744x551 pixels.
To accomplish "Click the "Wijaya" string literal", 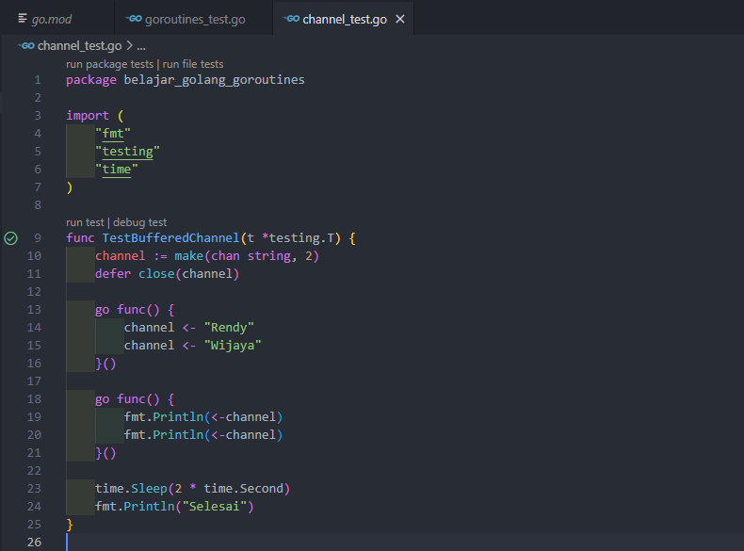I will 233,346.
